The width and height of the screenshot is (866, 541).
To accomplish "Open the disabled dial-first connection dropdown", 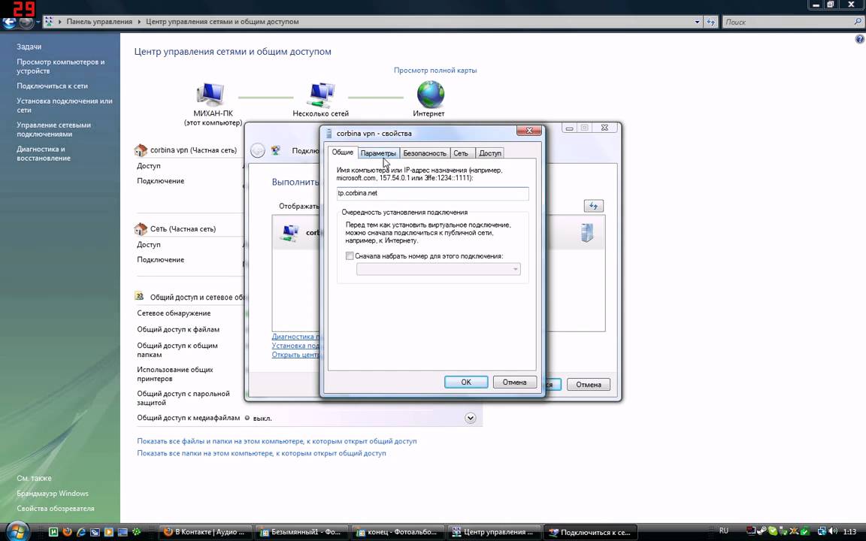I will [438, 270].
